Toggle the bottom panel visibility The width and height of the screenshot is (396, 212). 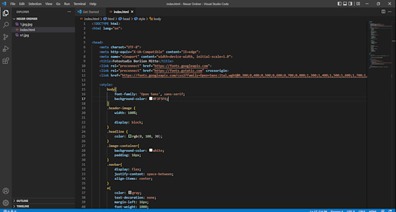[x=345, y=4]
